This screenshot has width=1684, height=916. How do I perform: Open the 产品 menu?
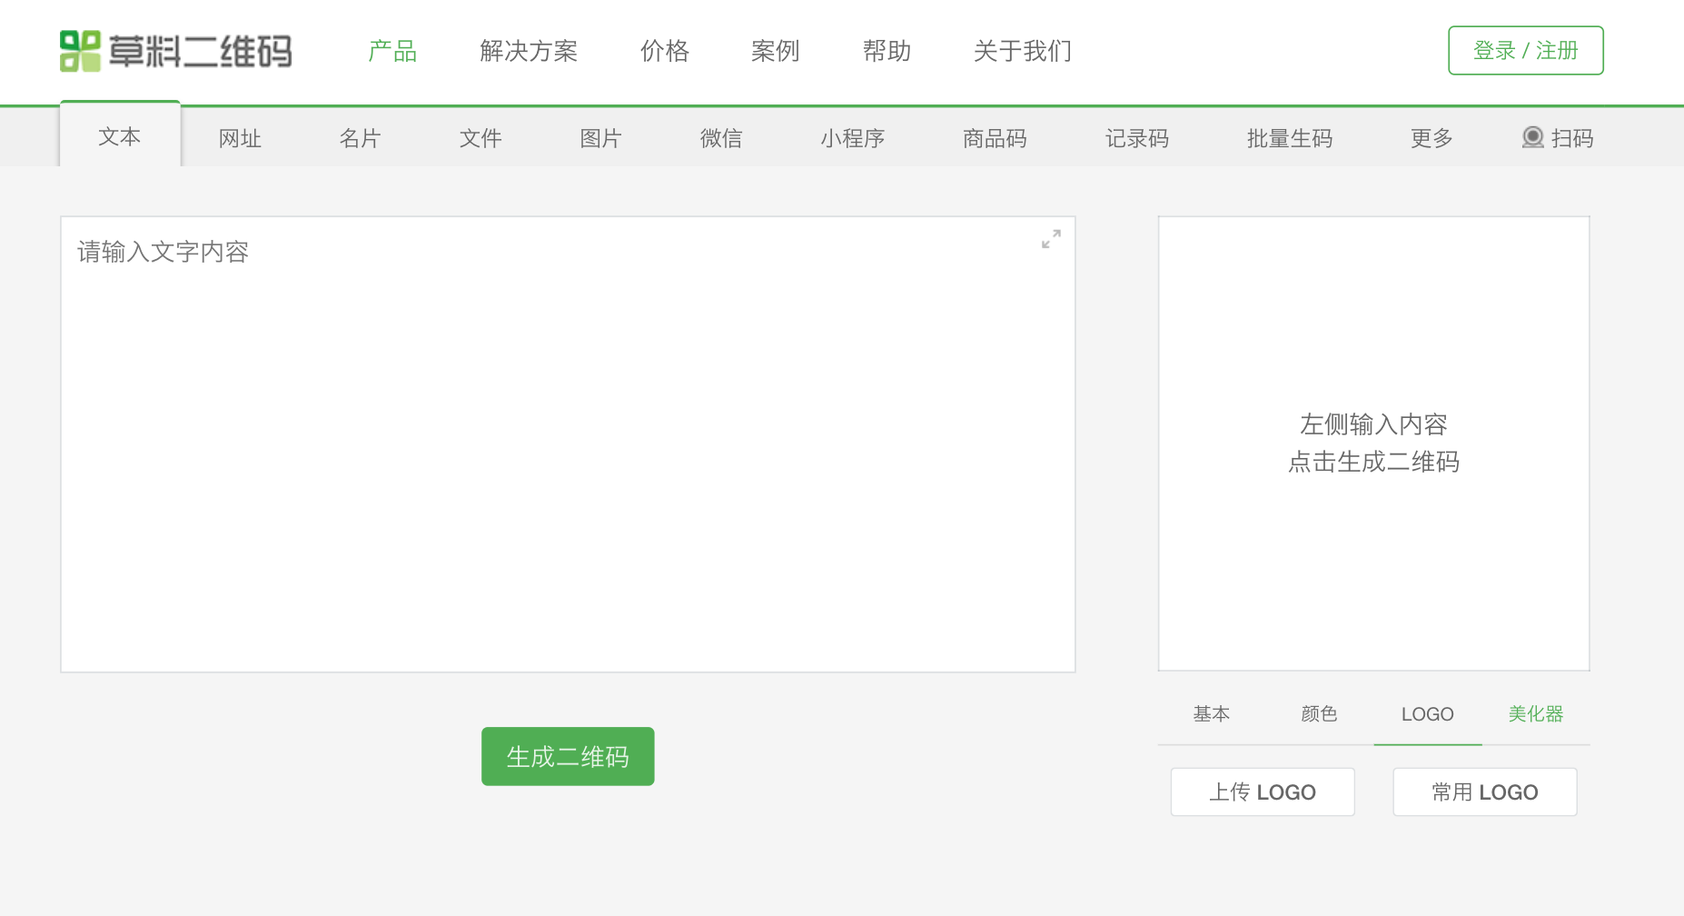[x=392, y=51]
